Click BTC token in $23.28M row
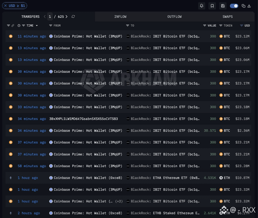The width and height of the screenshot is (258, 218). pyautogui.click(x=225, y=166)
